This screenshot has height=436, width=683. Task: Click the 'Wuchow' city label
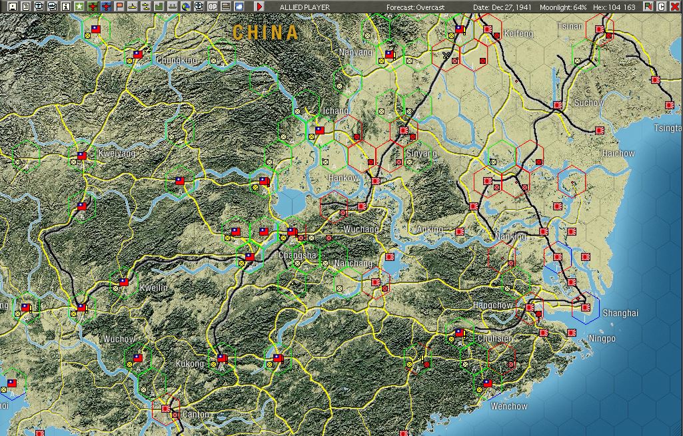119,339
